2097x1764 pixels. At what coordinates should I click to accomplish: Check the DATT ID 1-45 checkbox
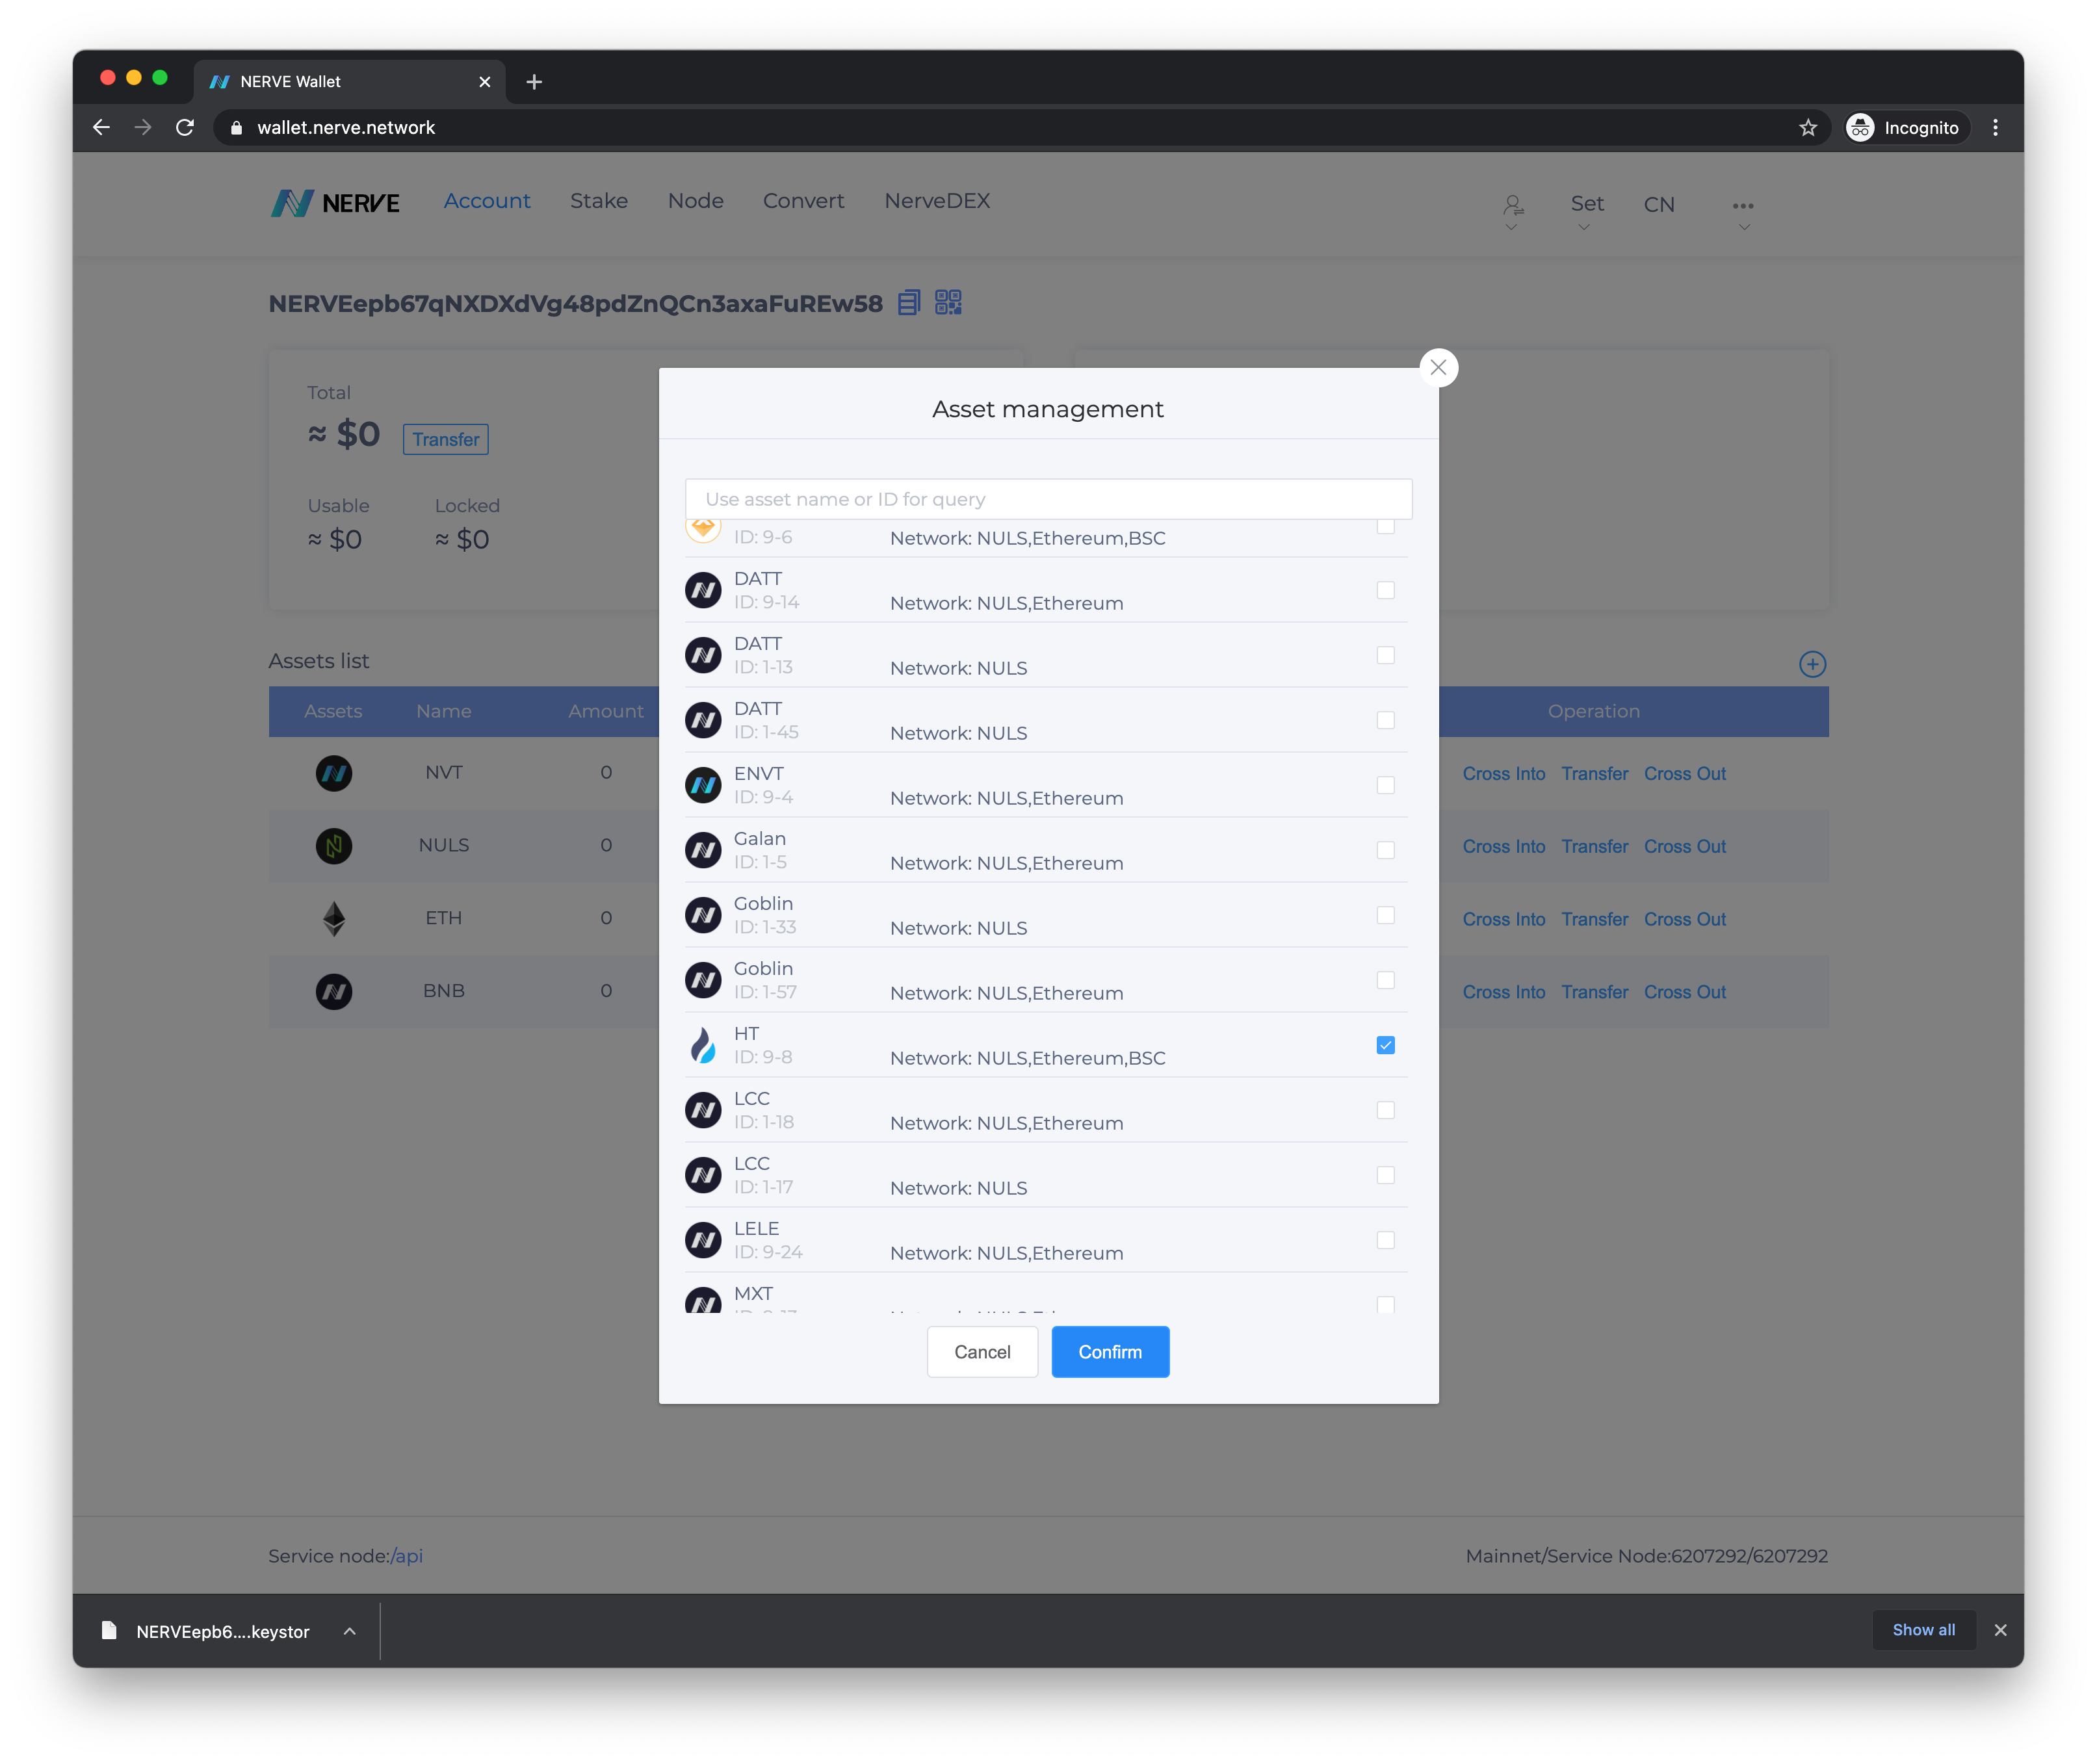[1385, 720]
